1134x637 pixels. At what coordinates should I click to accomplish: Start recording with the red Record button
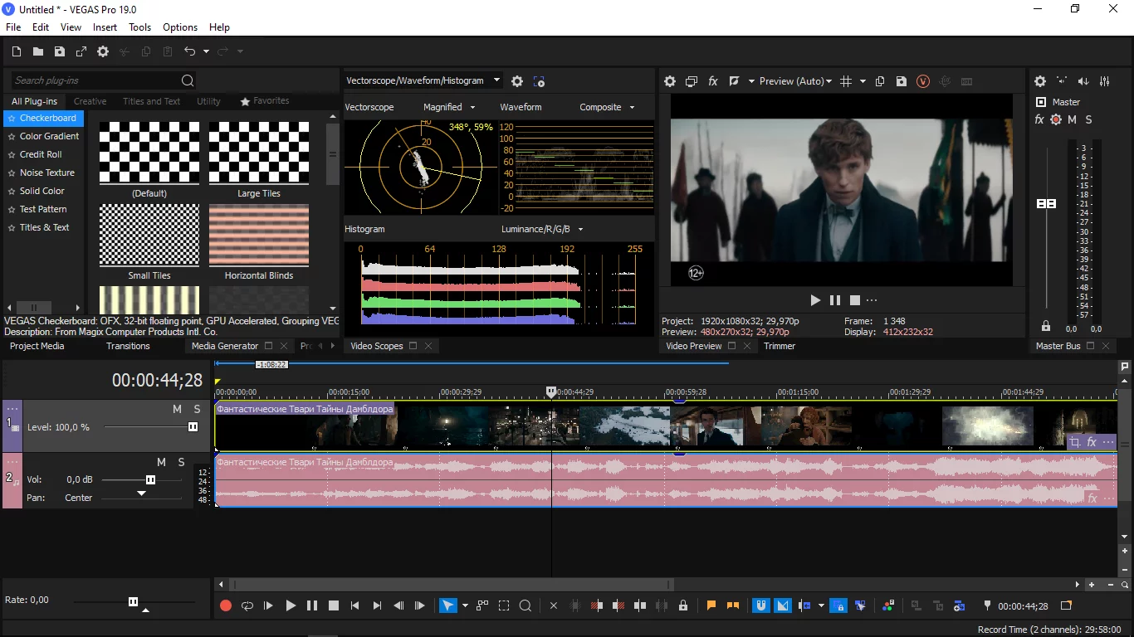226,605
